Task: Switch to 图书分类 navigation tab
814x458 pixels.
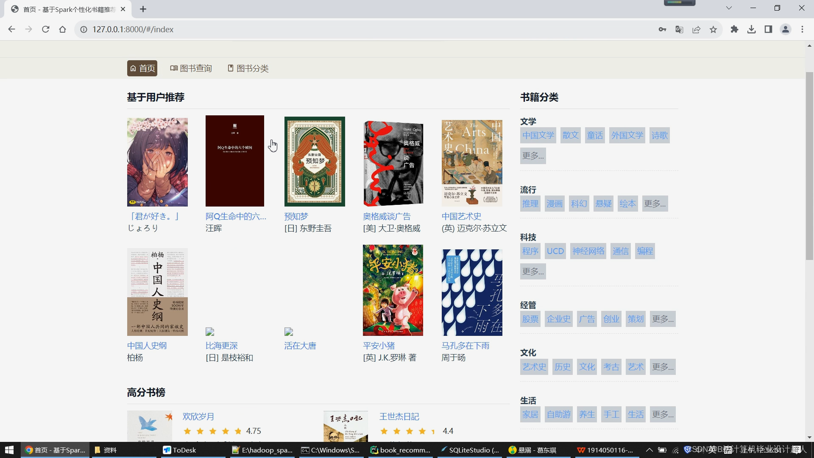Action: 248,68
